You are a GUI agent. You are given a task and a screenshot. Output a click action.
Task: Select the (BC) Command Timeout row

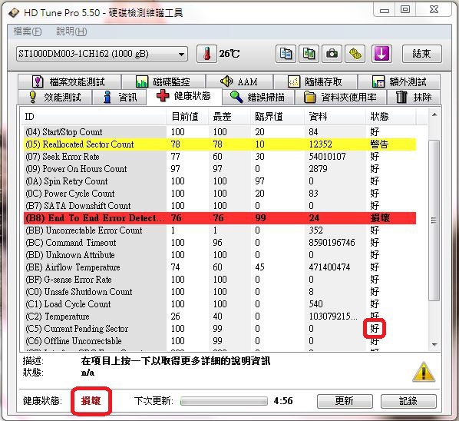click(220, 243)
